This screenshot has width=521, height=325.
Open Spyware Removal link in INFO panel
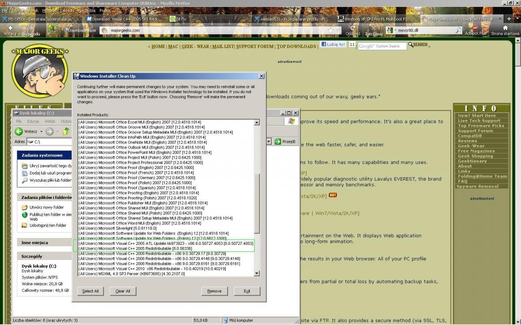point(478,186)
